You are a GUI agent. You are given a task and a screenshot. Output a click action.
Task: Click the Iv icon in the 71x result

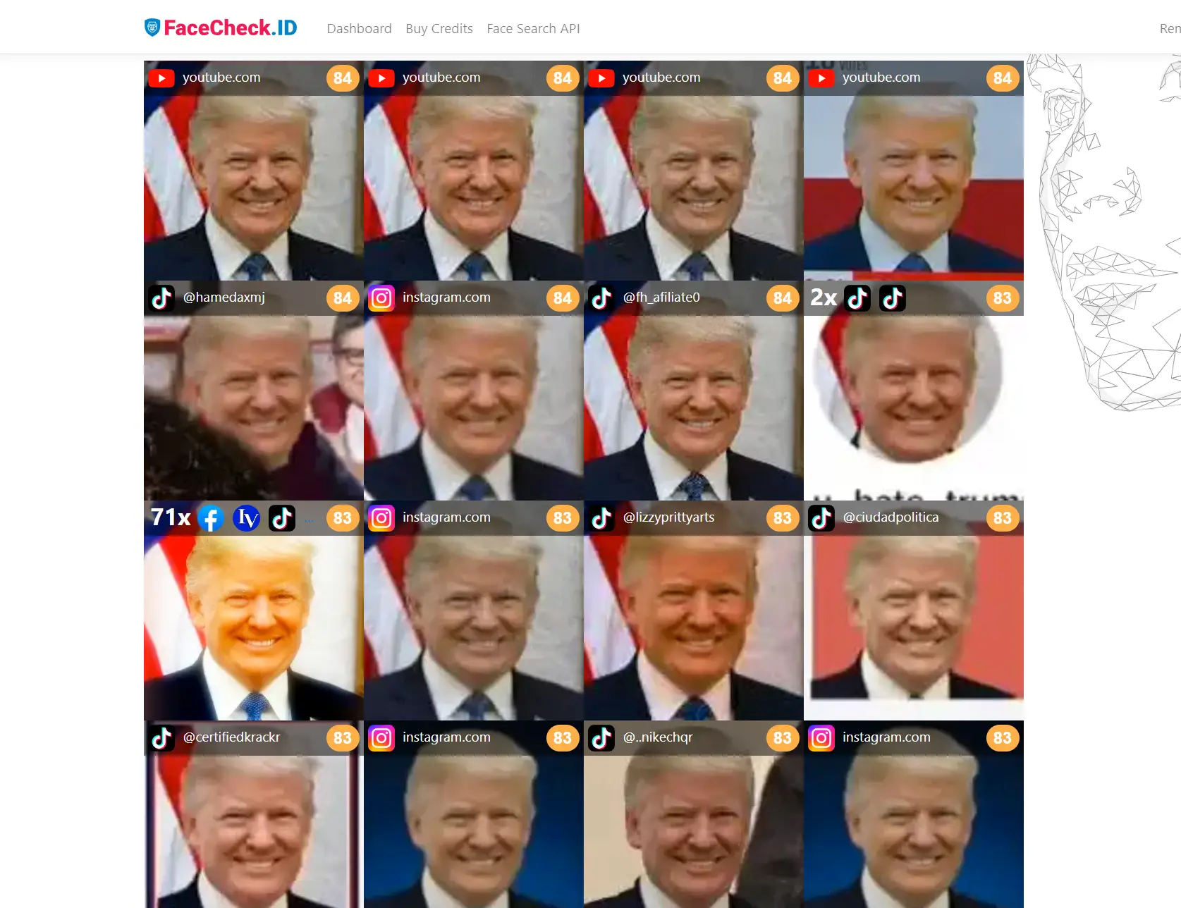click(x=246, y=518)
